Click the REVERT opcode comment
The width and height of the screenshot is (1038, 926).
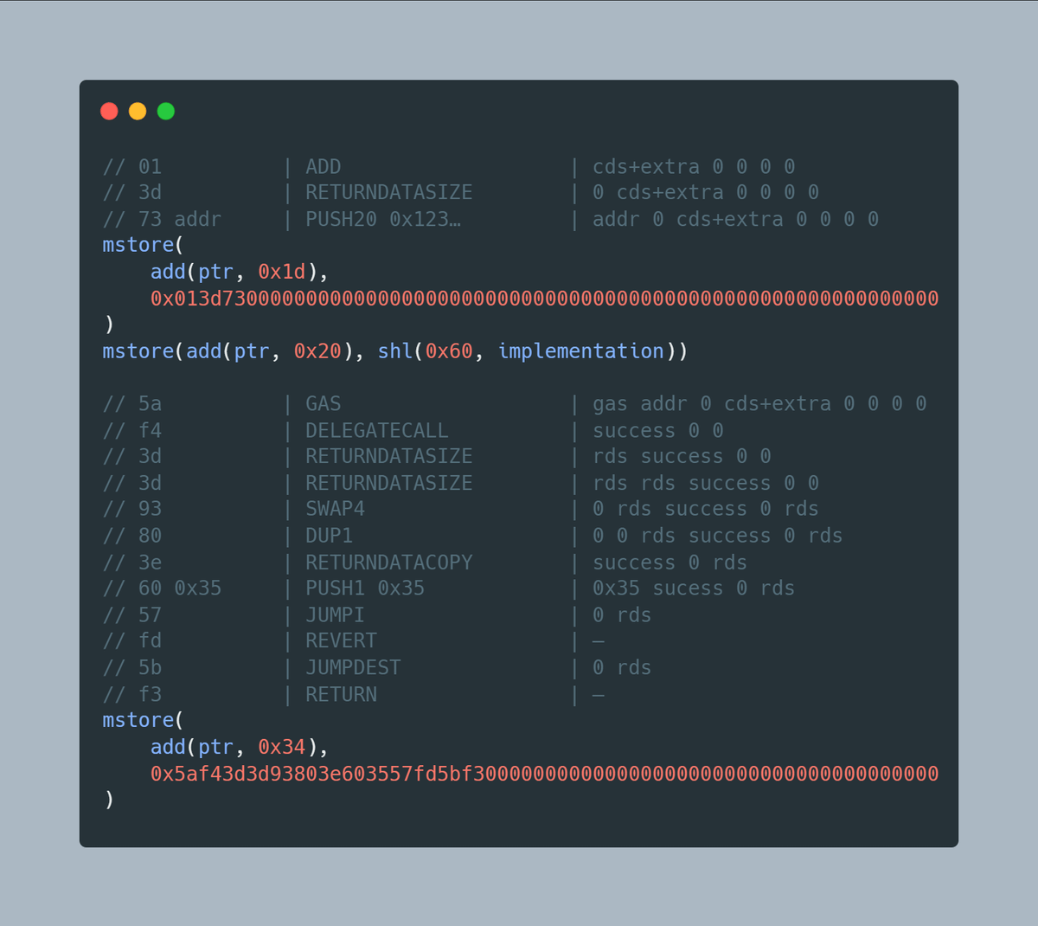click(341, 641)
